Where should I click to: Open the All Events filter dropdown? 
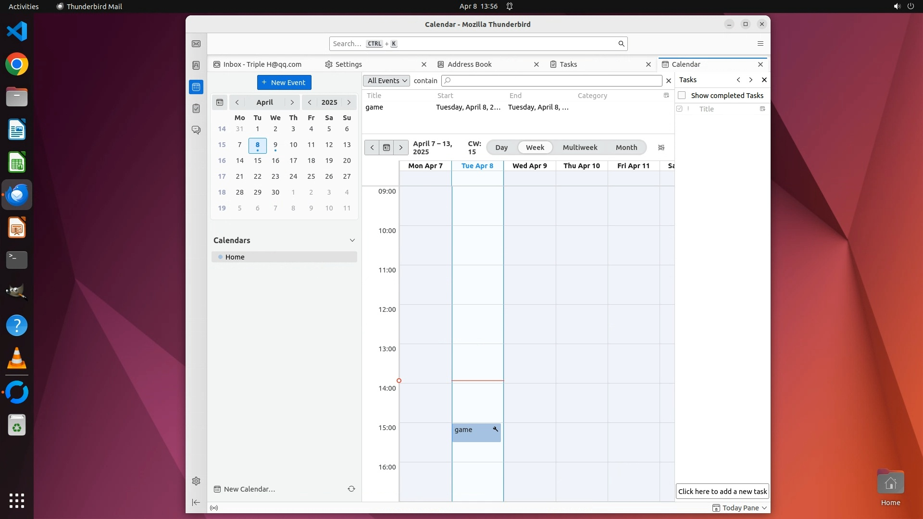click(x=387, y=81)
